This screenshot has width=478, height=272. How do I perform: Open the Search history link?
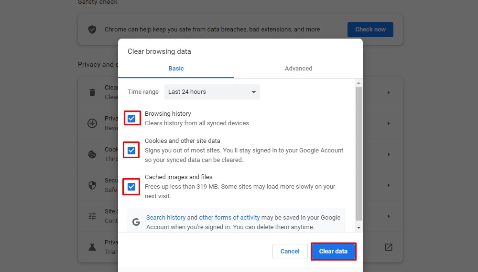(166, 218)
